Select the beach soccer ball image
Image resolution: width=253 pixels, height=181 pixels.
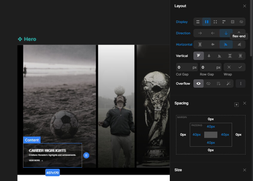coord(60,93)
